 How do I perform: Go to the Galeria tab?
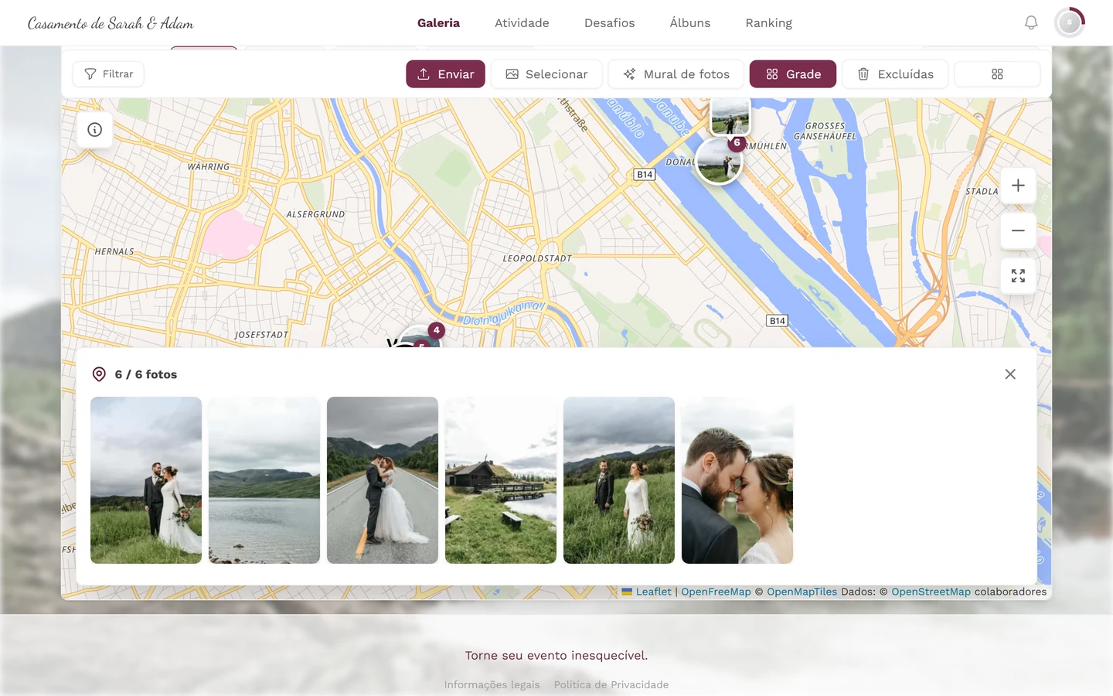[x=438, y=23]
